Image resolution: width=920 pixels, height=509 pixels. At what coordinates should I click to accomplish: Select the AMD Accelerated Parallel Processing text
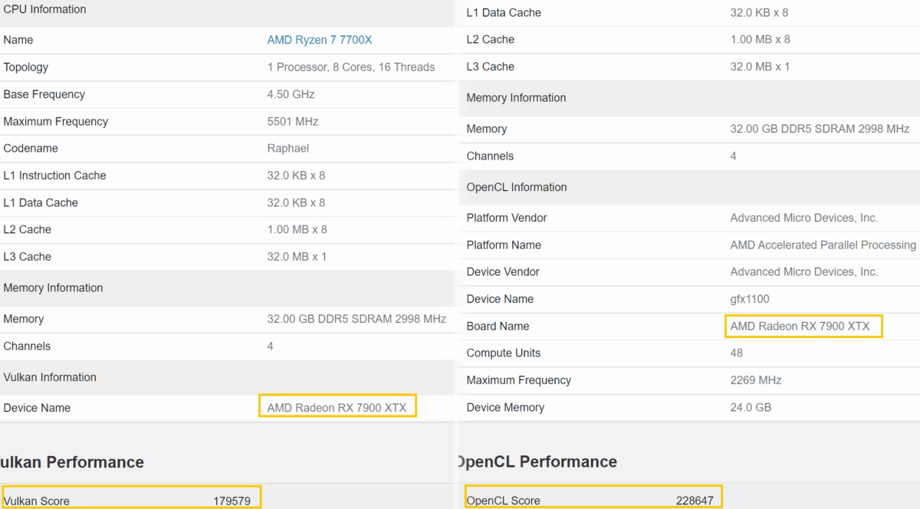(x=823, y=245)
